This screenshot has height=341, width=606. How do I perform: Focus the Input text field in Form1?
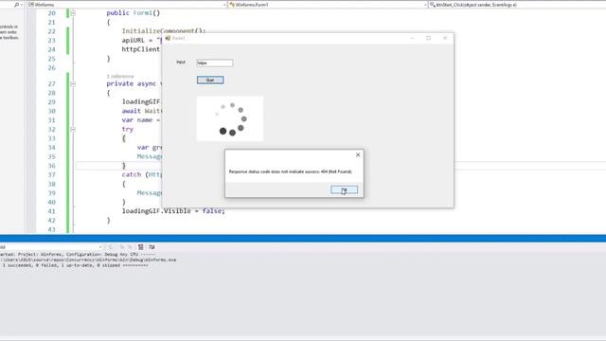pyautogui.click(x=215, y=63)
